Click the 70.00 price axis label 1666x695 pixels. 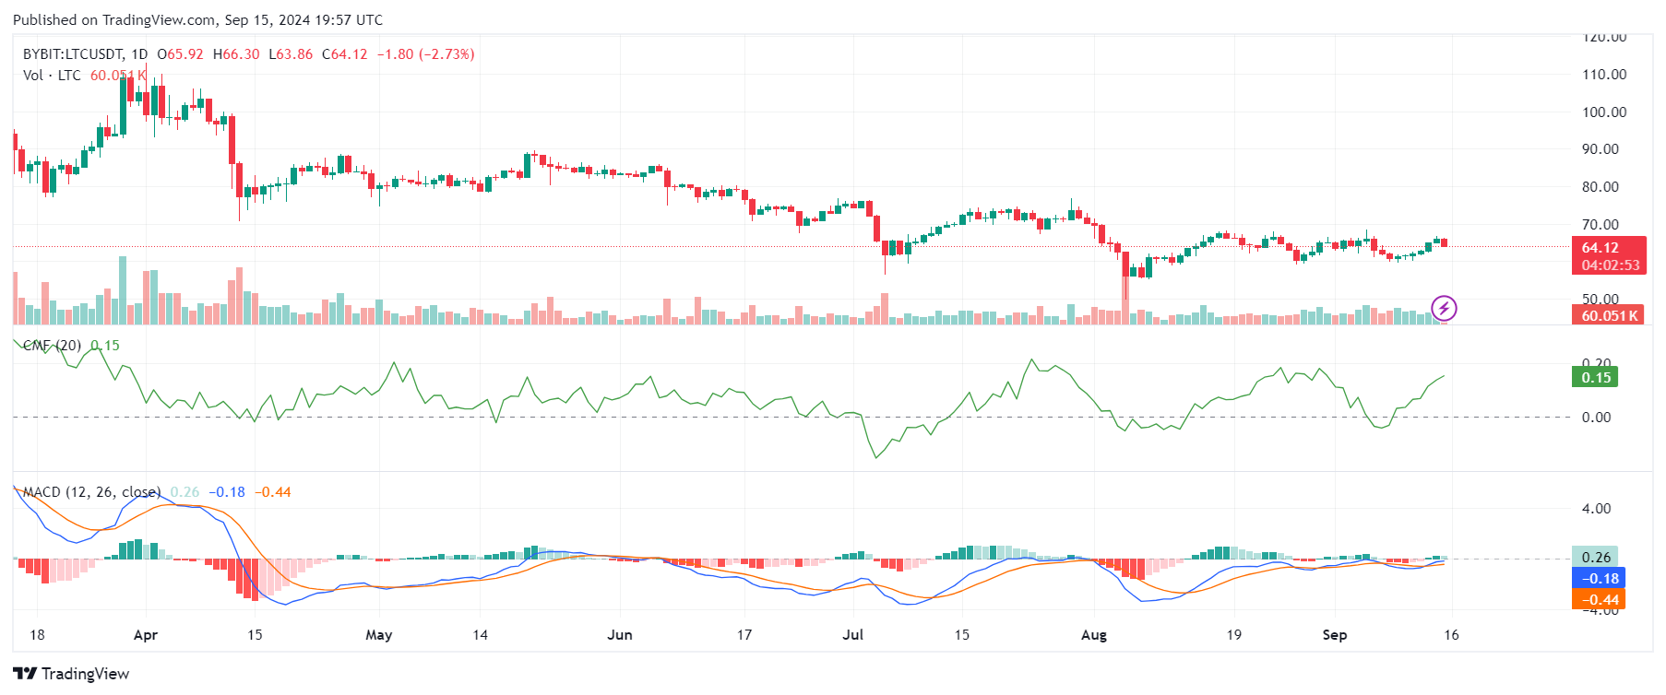tap(1601, 225)
